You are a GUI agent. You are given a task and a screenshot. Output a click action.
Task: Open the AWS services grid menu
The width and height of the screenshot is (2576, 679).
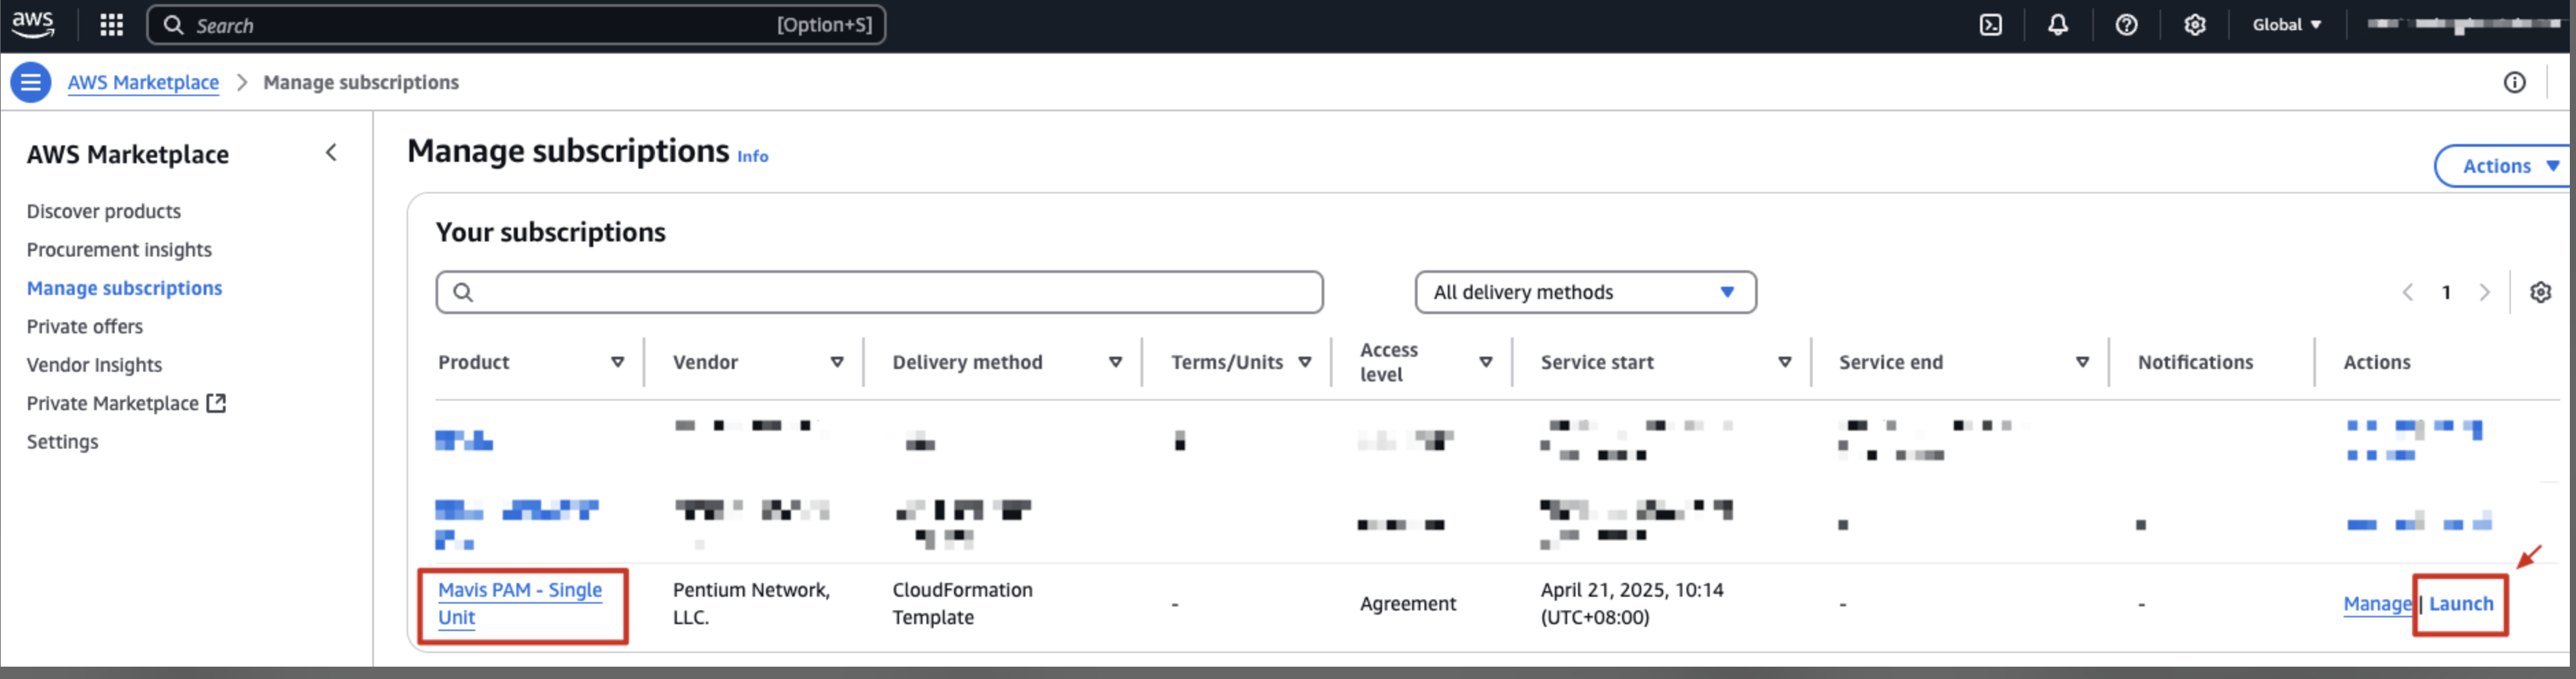click(111, 25)
